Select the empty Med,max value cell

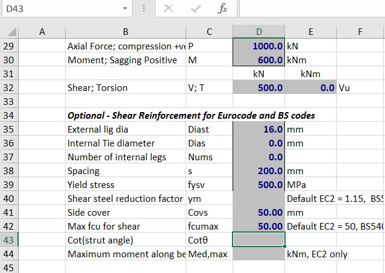pos(258,254)
